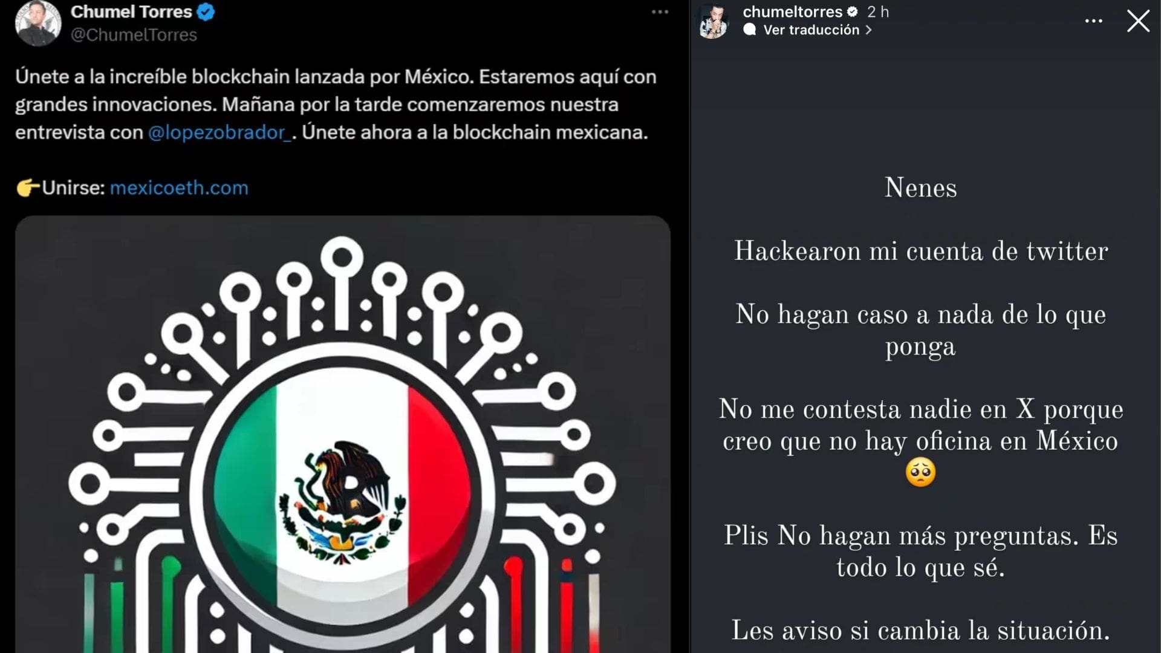Image resolution: width=1161 pixels, height=653 pixels.
Task: Open the @ChumelTorres handle
Action: click(x=134, y=35)
